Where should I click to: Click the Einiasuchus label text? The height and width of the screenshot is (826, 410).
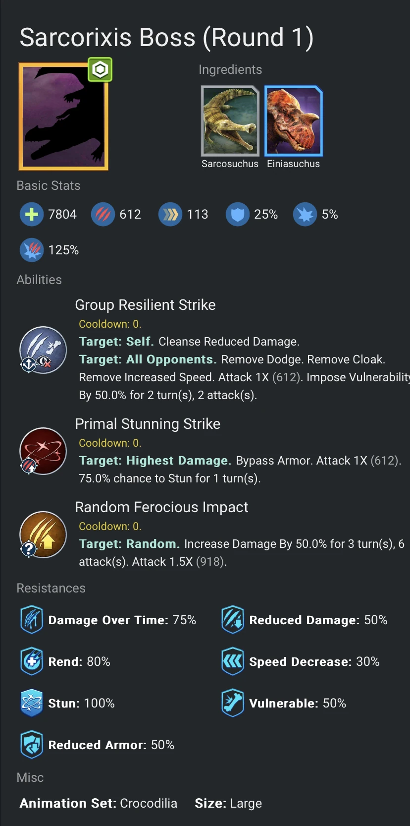click(293, 164)
